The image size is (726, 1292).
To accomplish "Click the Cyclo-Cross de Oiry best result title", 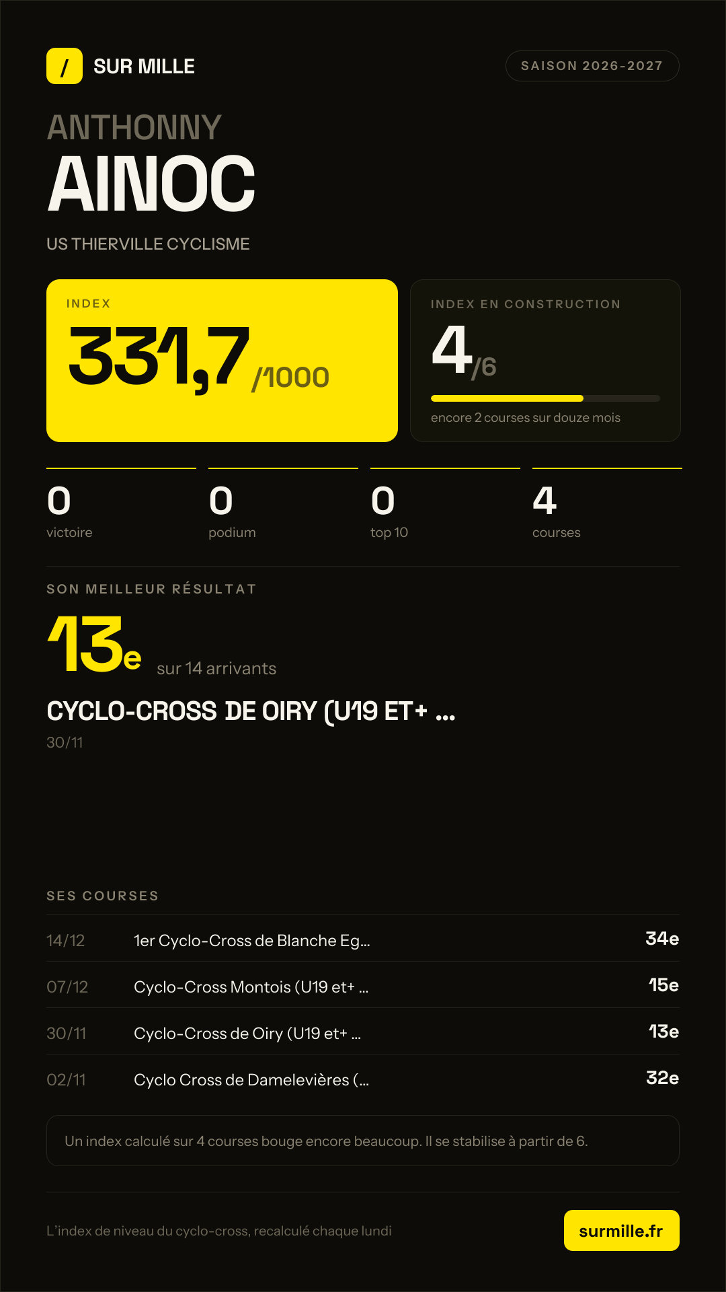I will coord(251,711).
